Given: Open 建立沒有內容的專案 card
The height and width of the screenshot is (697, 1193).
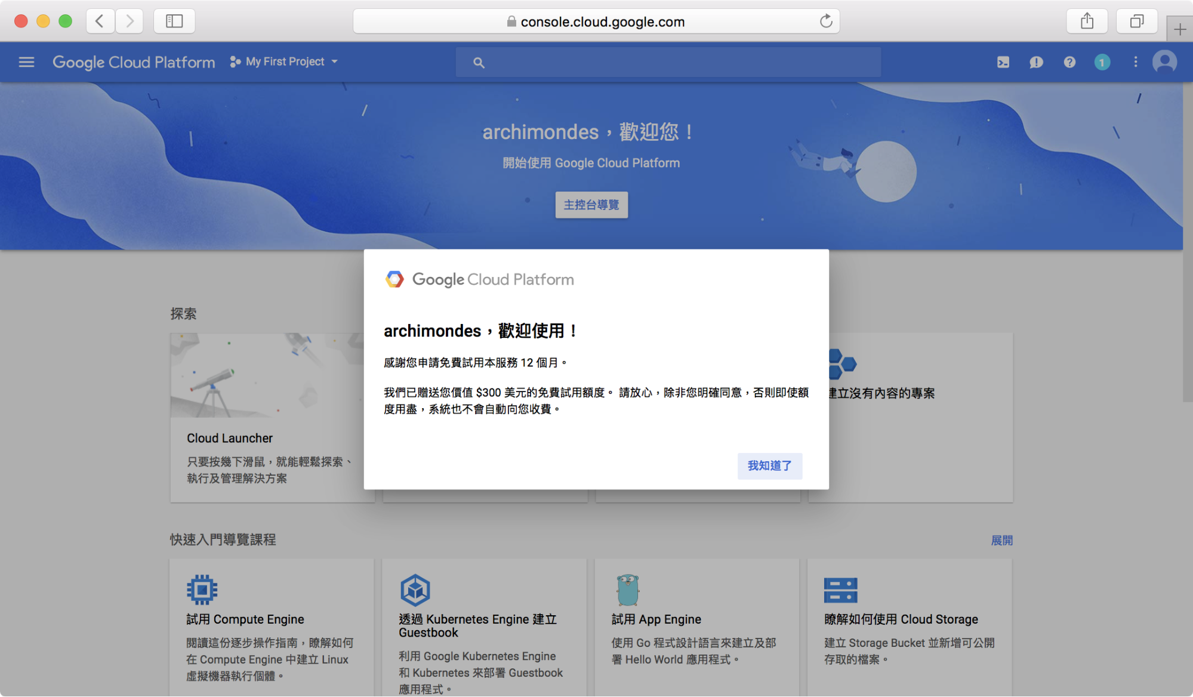Looking at the screenshot, I should (x=910, y=418).
